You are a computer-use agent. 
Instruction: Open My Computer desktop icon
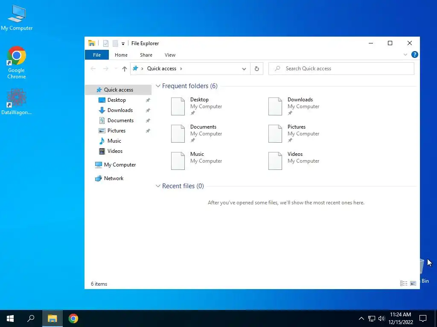[17, 17]
